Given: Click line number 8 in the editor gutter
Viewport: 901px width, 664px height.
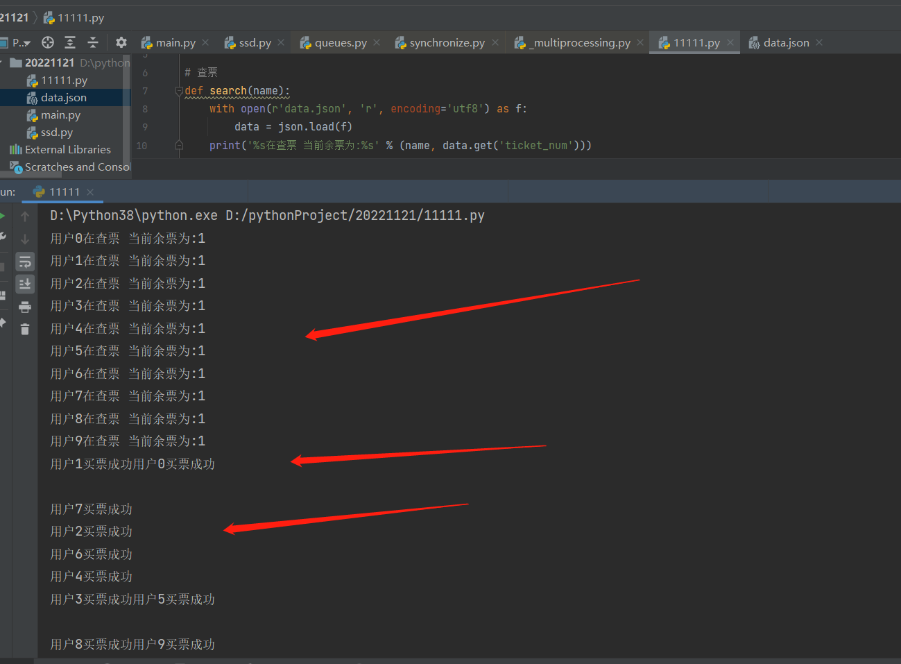Looking at the screenshot, I should coord(145,109).
